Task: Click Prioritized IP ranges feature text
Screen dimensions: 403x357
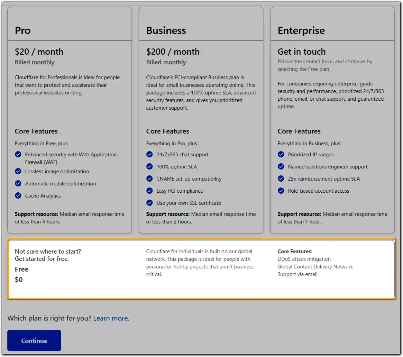Action: [311, 155]
